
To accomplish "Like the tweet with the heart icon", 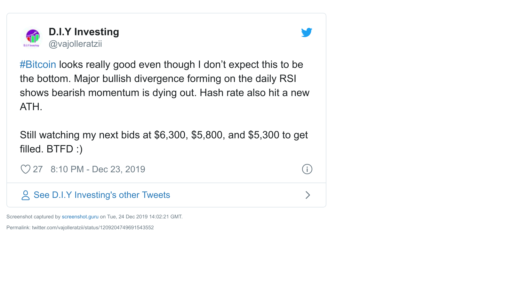I will [x=26, y=169].
